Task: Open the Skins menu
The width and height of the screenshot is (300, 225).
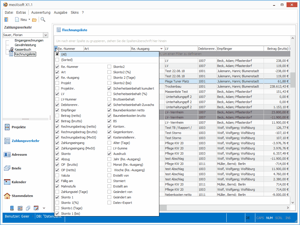Action: (74, 12)
